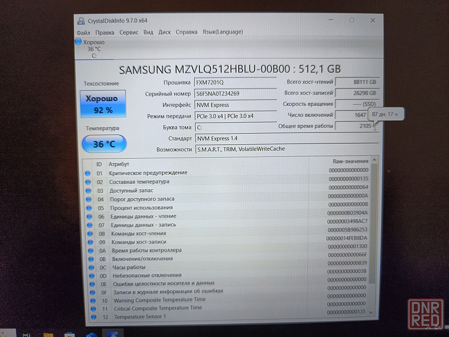
Task: Click the Режим передачи field PCIe 3.0 x4
Action: click(x=236, y=116)
